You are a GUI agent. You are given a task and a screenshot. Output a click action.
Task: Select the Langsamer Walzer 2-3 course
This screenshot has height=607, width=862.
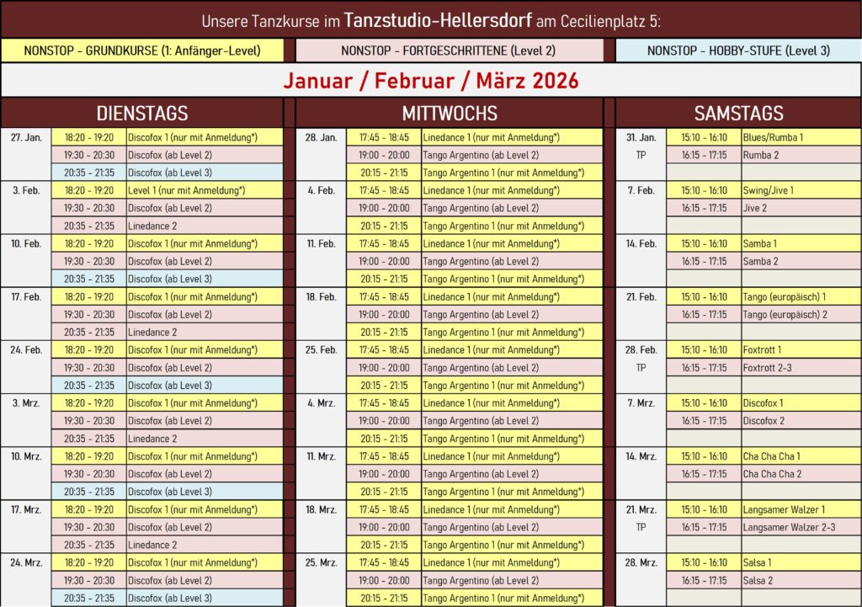789,527
